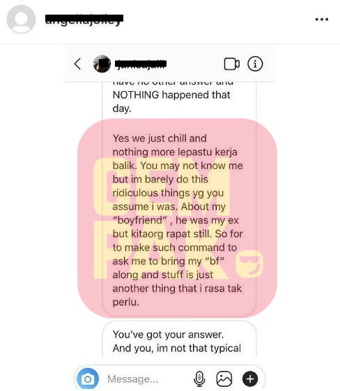Click the 'rasa tak perlu' message ending
This screenshot has width=340, height=391.
[x=177, y=295]
